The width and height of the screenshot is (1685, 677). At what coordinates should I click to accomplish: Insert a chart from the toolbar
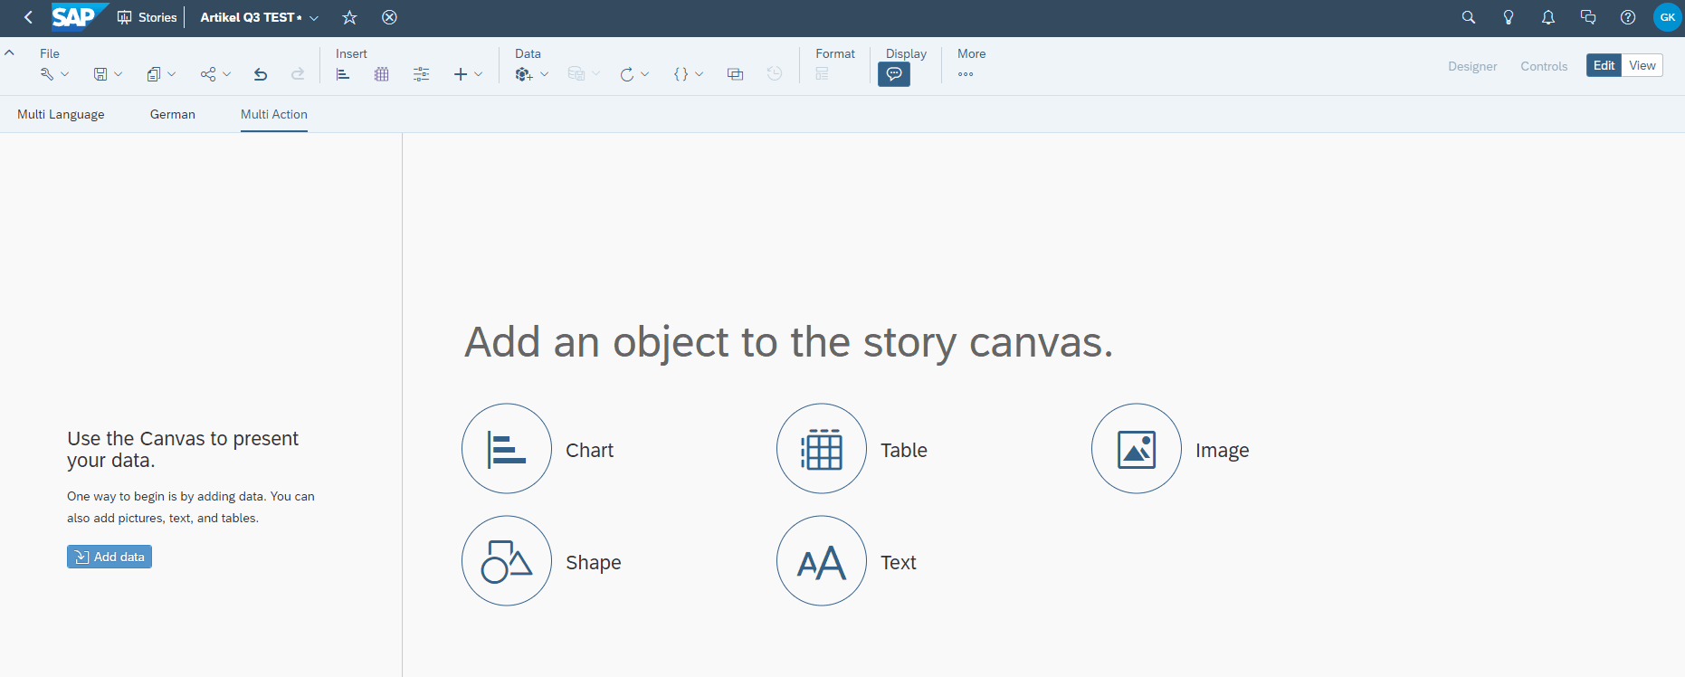[343, 74]
